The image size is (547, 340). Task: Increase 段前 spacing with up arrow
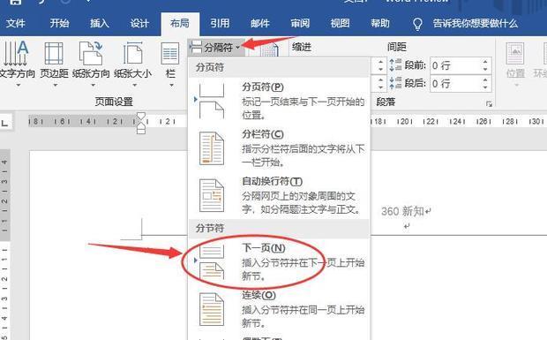click(485, 62)
